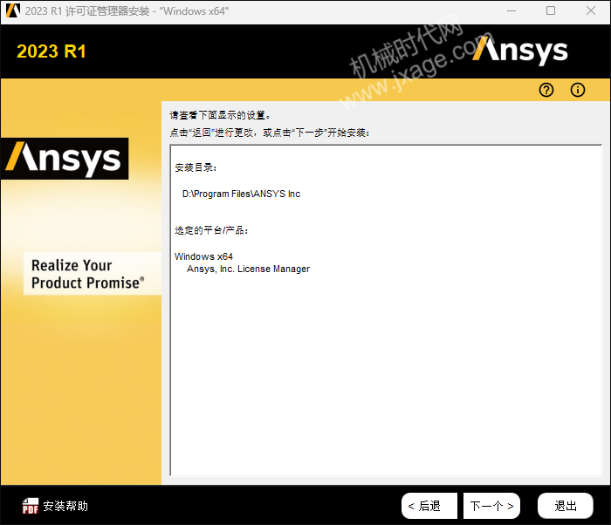
Task: Open the PDF installation help icon
Action: (31, 506)
